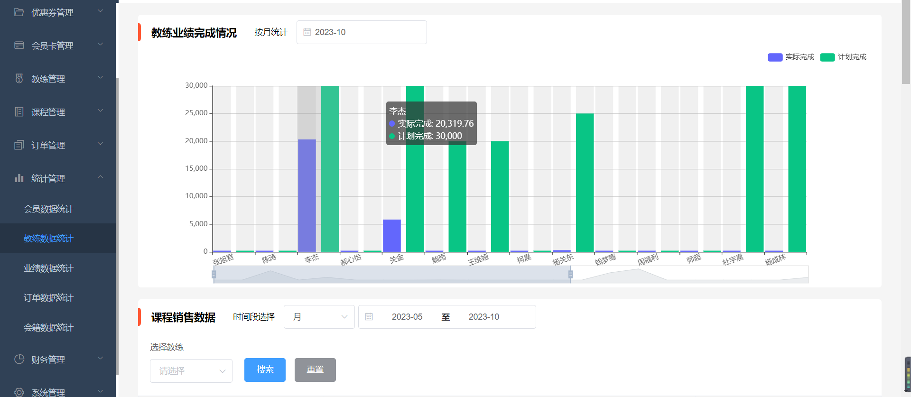Click the 周福利 x-axis label
The height and width of the screenshot is (397, 911).
(648, 260)
